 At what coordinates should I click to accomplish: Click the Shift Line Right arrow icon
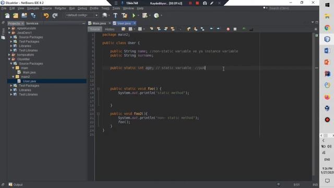point(218,29)
